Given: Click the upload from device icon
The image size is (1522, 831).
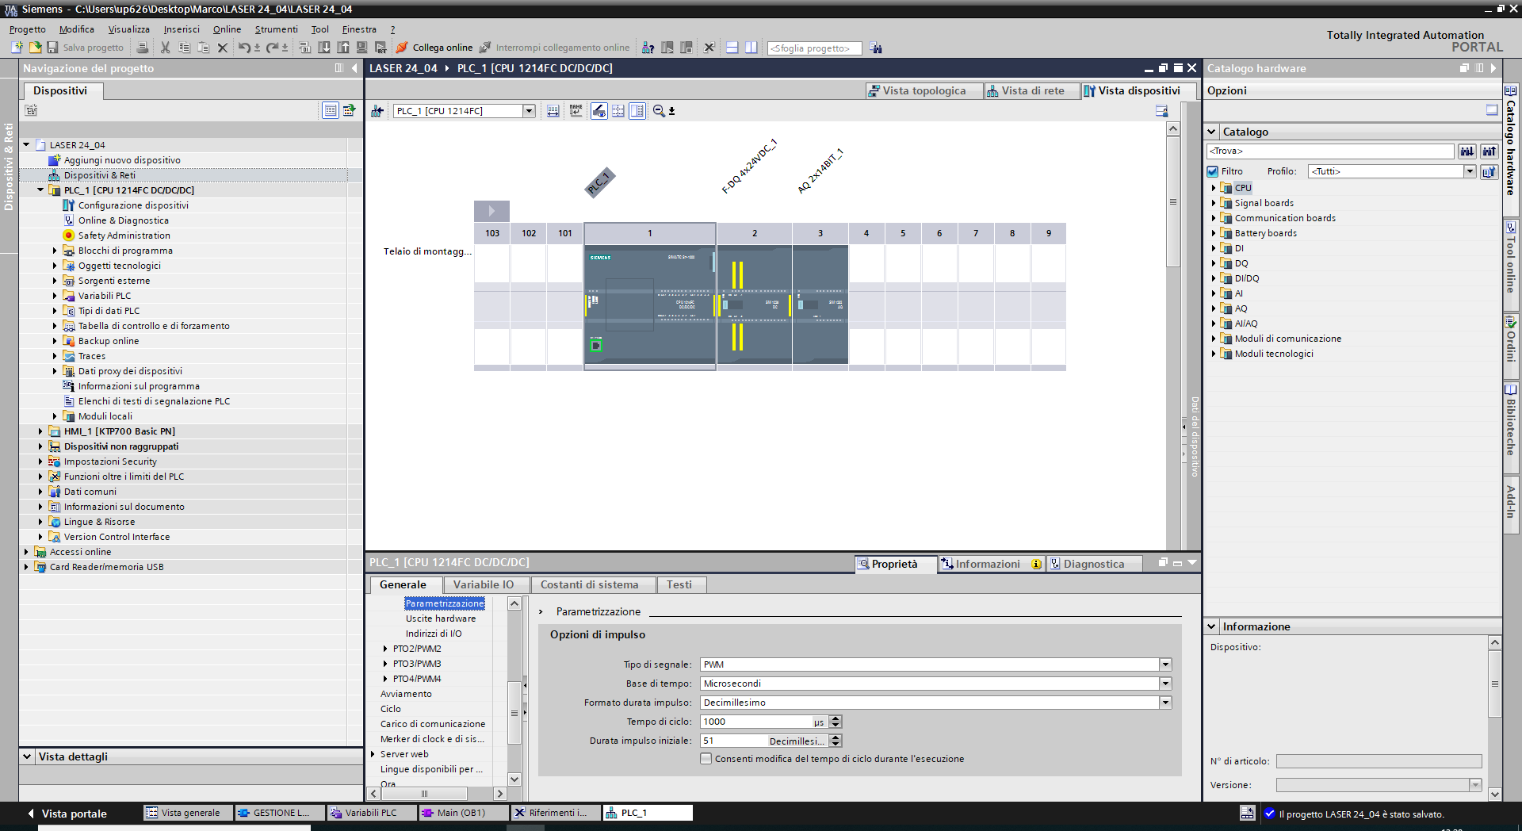Looking at the screenshot, I should tap(343, 48).
